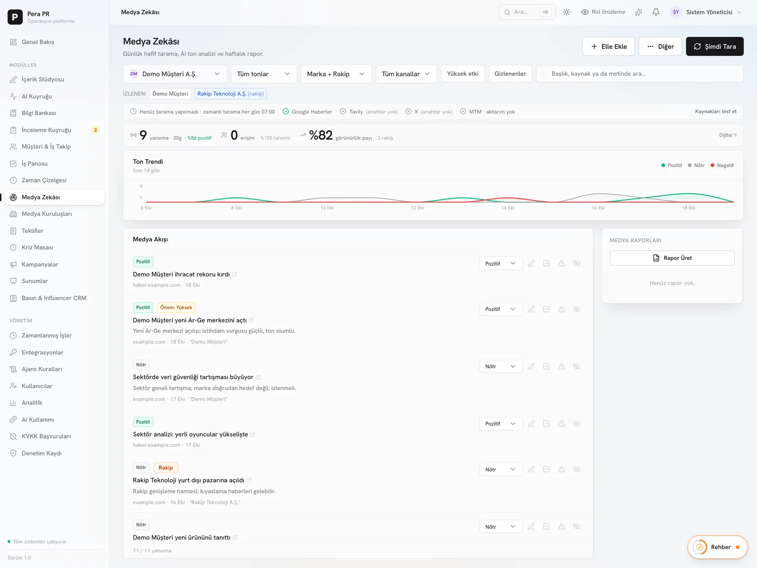
Task: Click the 'Şimdi Tara' scan button
Action: 714,46
